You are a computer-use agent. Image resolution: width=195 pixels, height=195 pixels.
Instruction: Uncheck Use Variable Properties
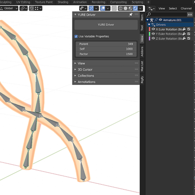76,37
